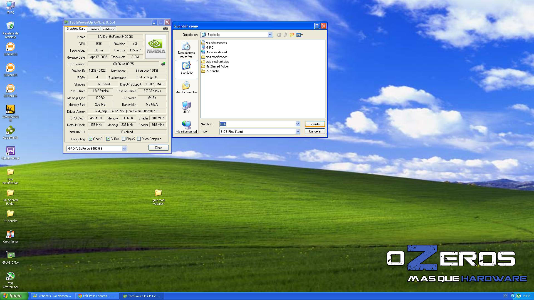Switch to TechPowerUp GPU-Z taskbar item

[x=142, y=296]
